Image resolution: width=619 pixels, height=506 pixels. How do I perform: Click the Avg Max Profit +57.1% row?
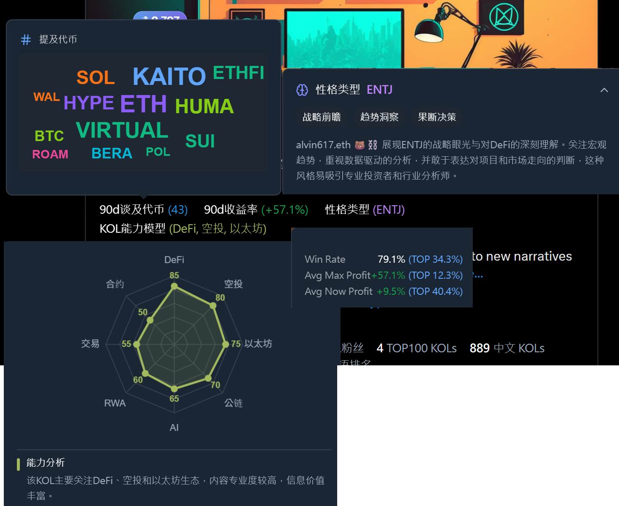(x=384, y=275)
